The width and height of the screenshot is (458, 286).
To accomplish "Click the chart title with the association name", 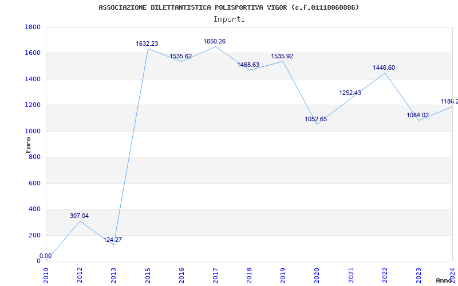I will pyautogui.click(x=229, y=7).
